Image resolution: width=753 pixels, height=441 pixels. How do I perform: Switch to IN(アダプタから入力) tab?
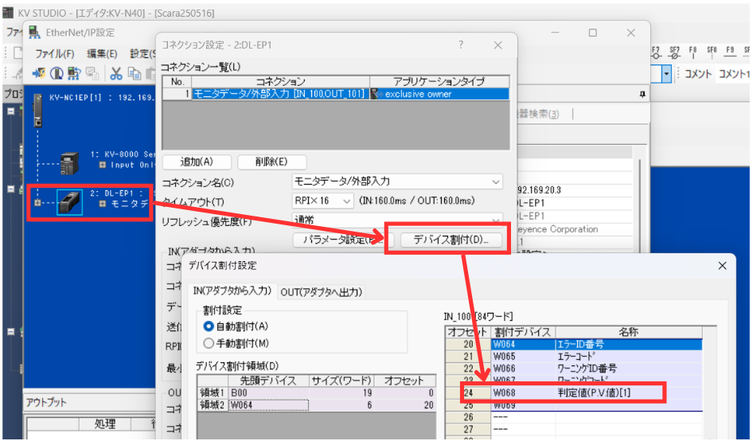pyautogui.click(x=232, y=291)
